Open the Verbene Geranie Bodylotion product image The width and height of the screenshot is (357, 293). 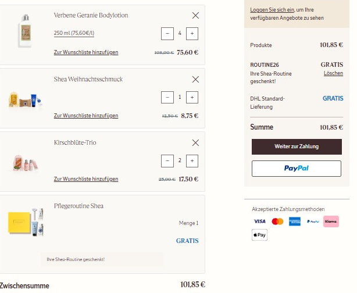23,31
